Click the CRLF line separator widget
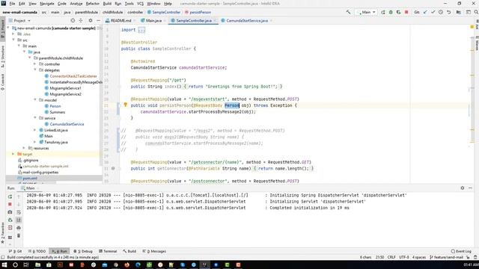The width and height of the screenshot is (479, 269). [391, 257]
